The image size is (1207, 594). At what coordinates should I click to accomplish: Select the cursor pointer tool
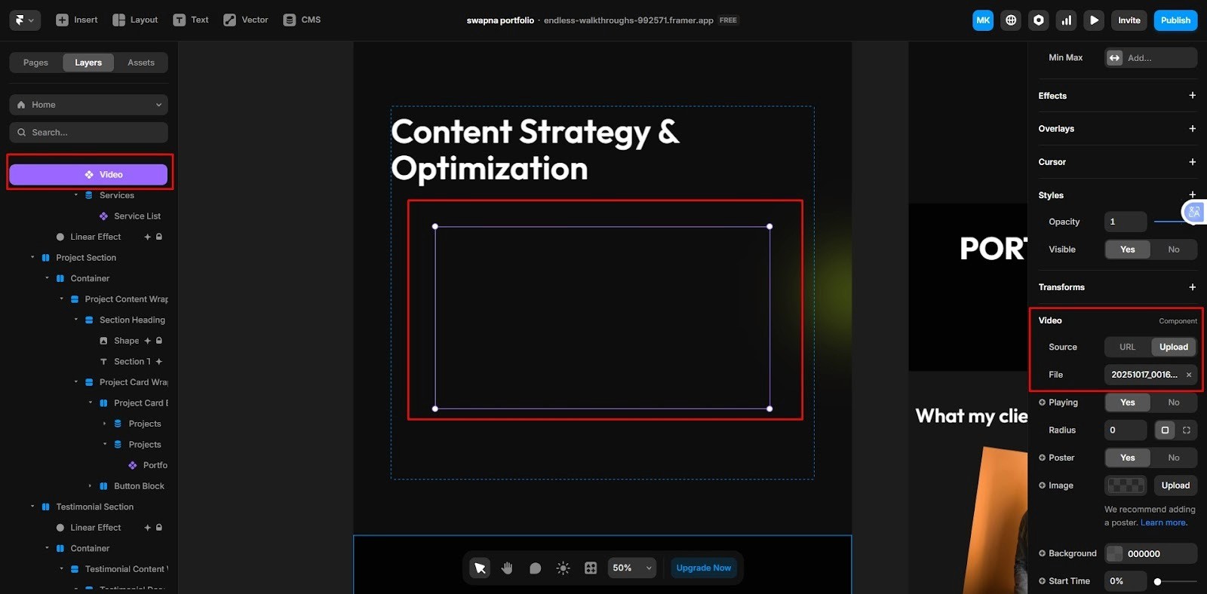tap(480, 568)
